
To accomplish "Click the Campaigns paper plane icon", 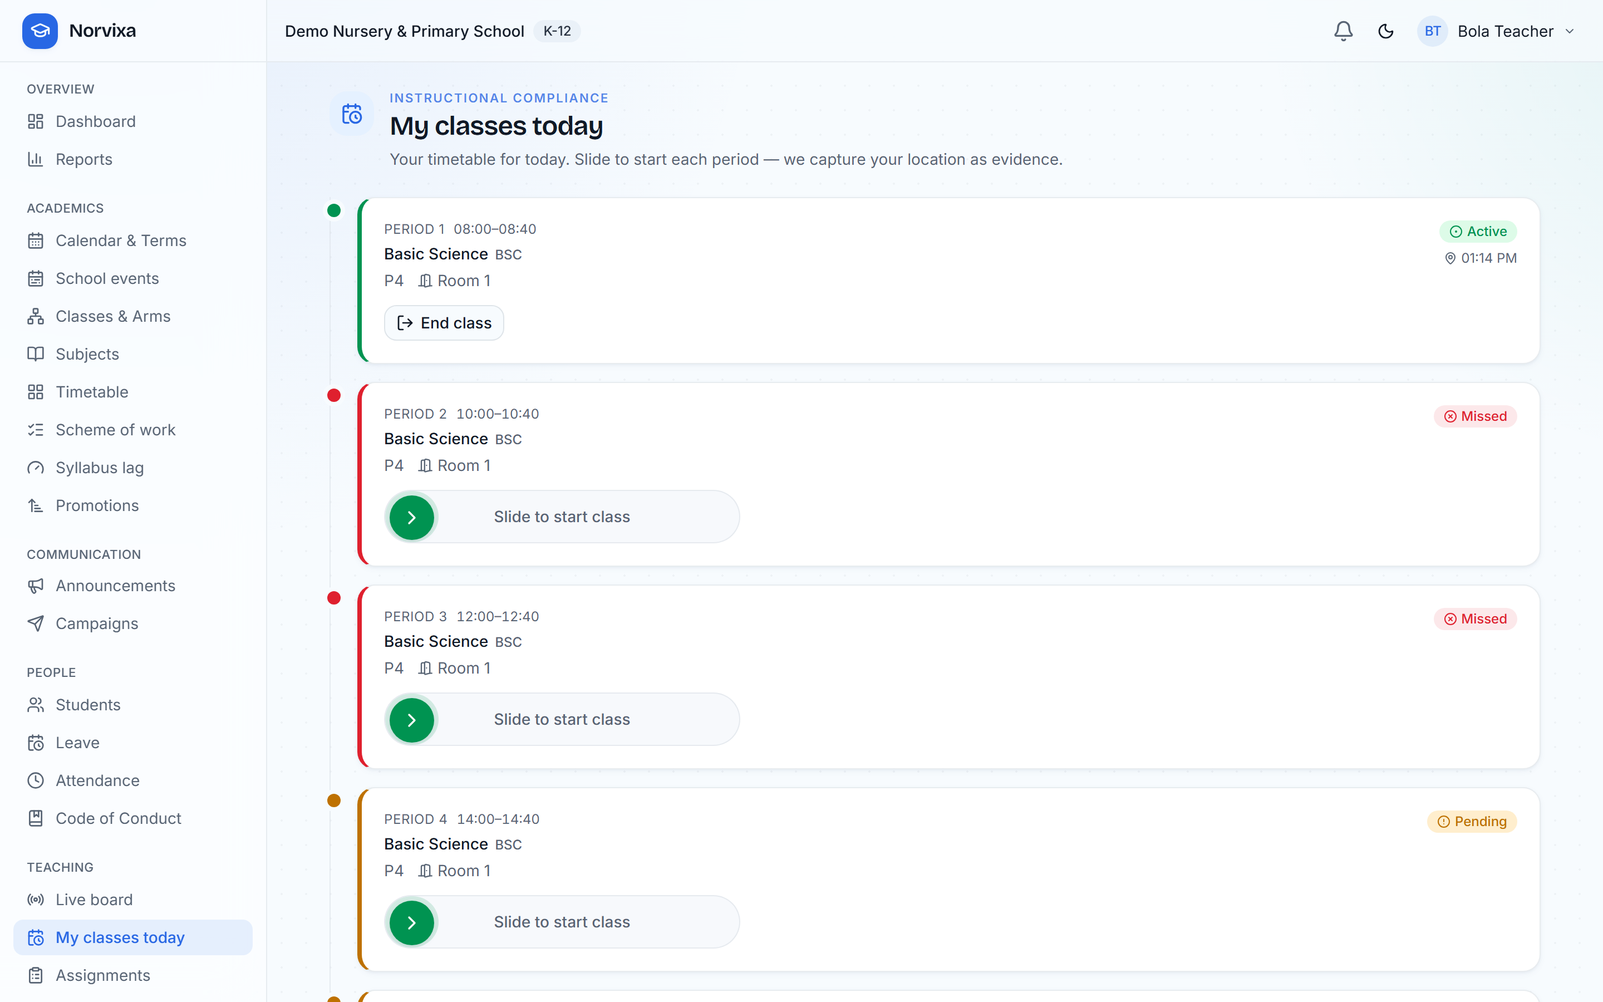I will point(36,623).
